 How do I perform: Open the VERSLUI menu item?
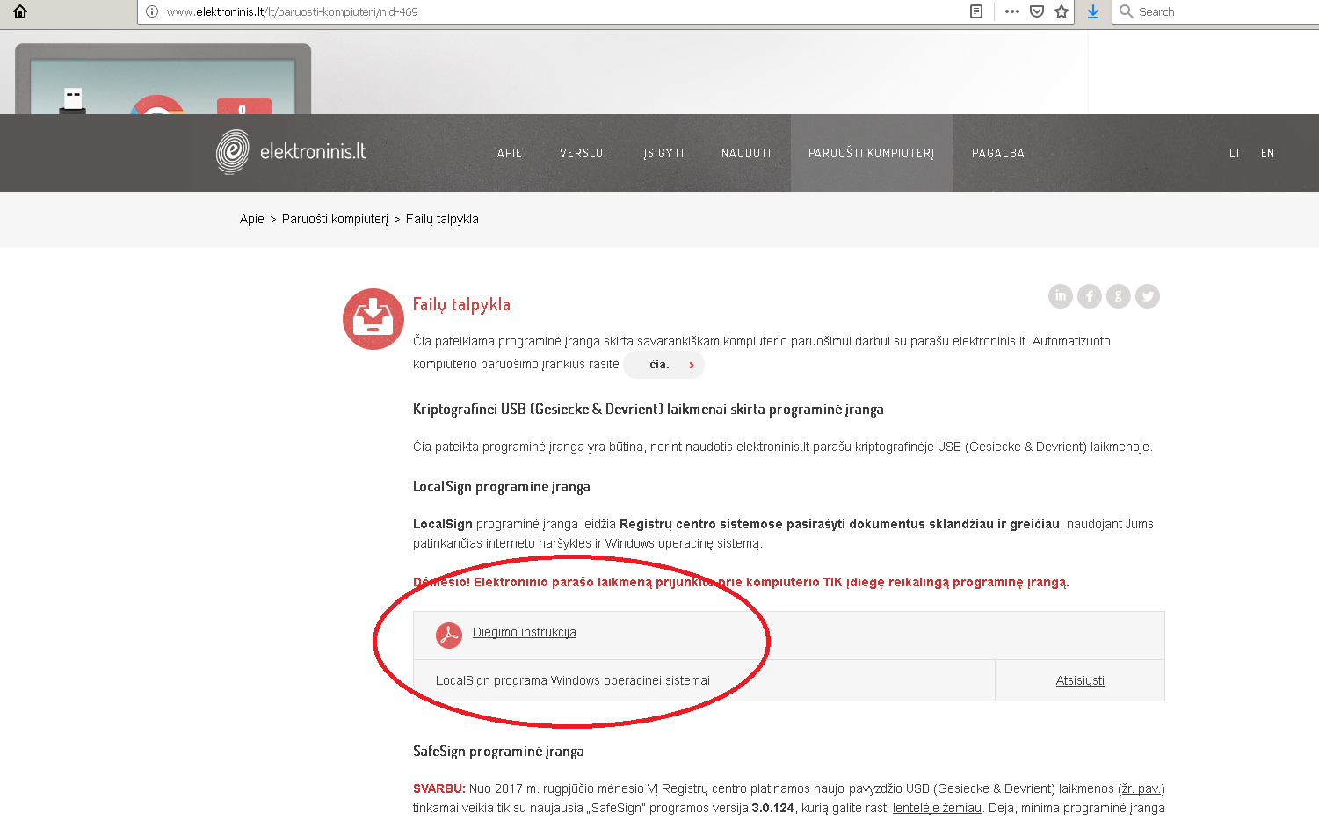(583, 153)
